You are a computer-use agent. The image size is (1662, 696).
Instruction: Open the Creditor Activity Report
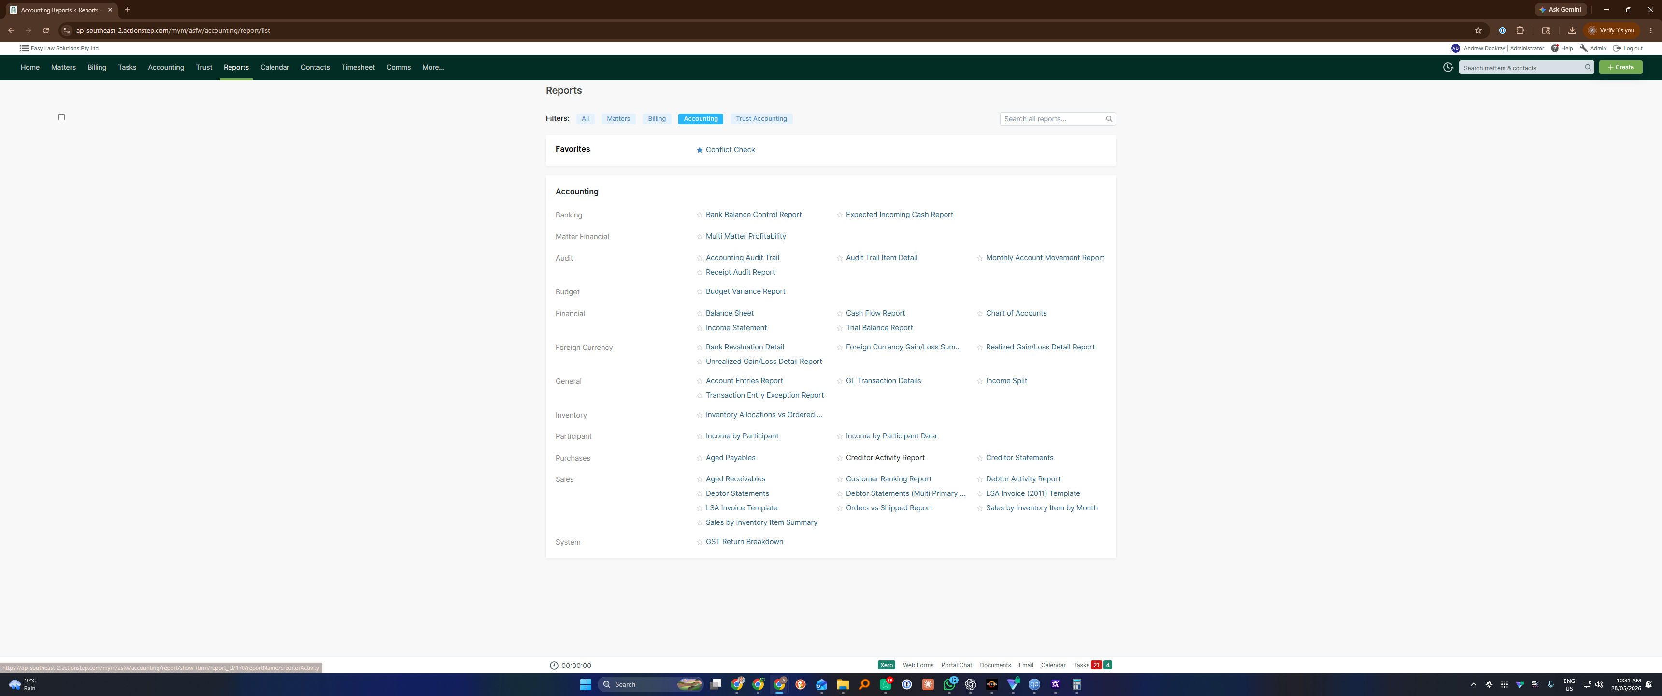point(885,458)
